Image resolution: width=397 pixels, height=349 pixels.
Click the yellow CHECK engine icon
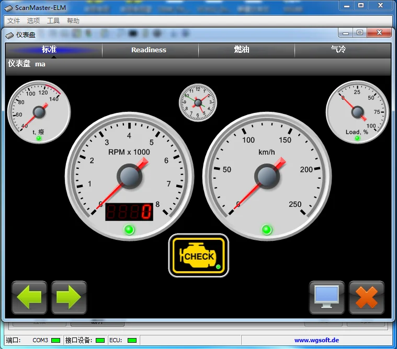click(x=199, y=255)
